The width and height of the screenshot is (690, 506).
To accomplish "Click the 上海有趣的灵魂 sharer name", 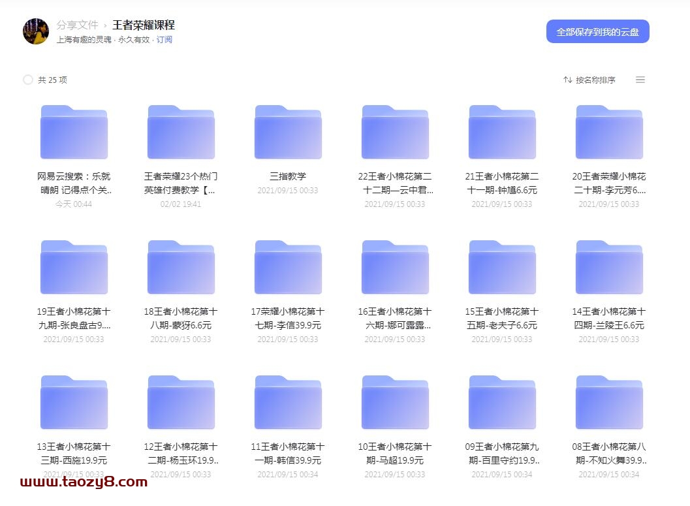I will pyautogui.click(x=84, y=40).
